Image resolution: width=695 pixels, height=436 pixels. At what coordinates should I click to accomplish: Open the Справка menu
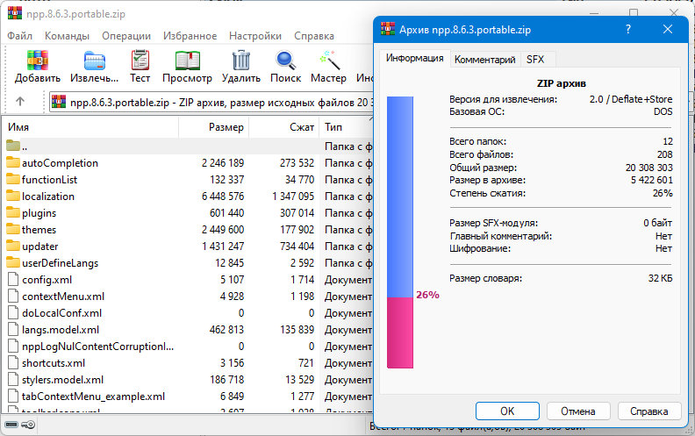314,36
